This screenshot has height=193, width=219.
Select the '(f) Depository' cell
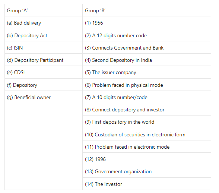[x=44, y=85]
